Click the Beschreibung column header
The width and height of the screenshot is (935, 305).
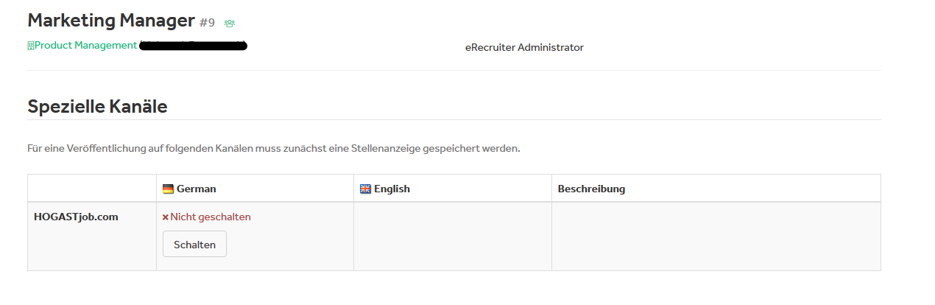click(x=591, y=189)
